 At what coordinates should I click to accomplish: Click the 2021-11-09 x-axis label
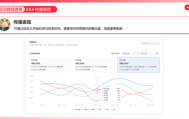[x=151, y=105]
